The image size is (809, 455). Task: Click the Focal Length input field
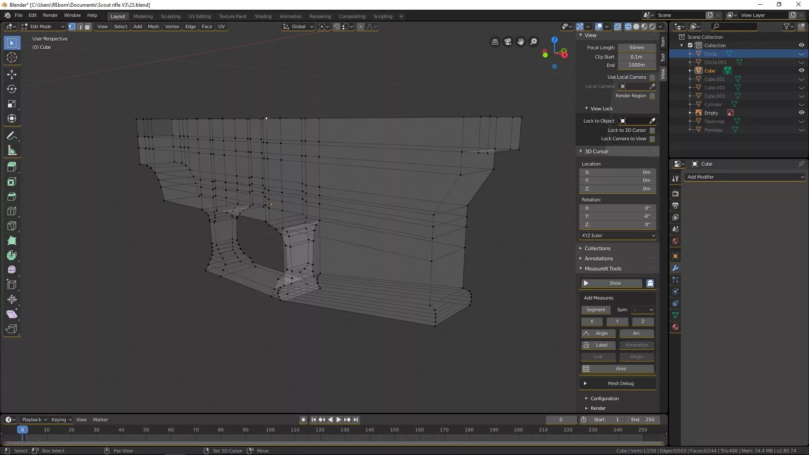click(636, 47)
